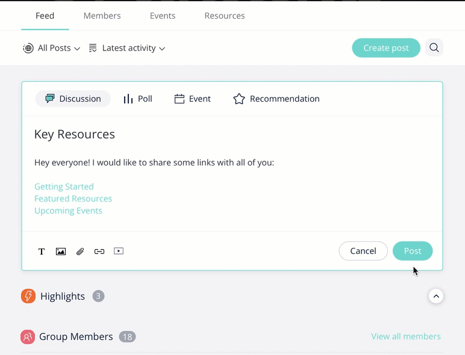Viewport: 465px width, 355px height.
Task: Click the Create post button
Action: click(386, 48)
